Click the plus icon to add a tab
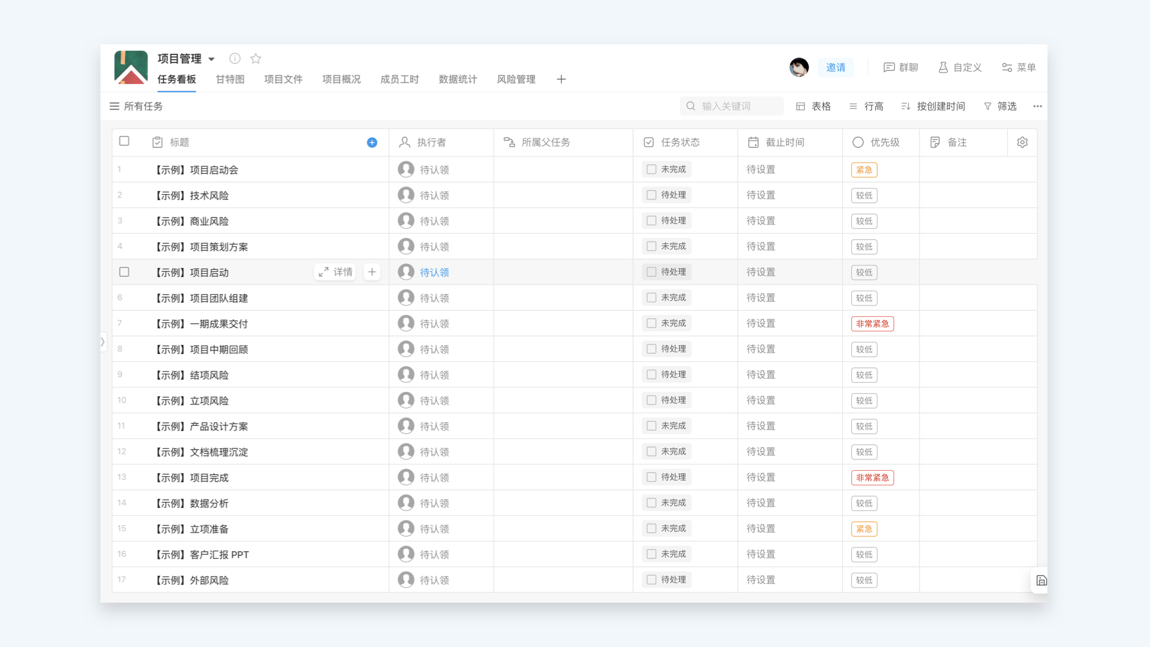1150x647 pixels. click(561, 80)
